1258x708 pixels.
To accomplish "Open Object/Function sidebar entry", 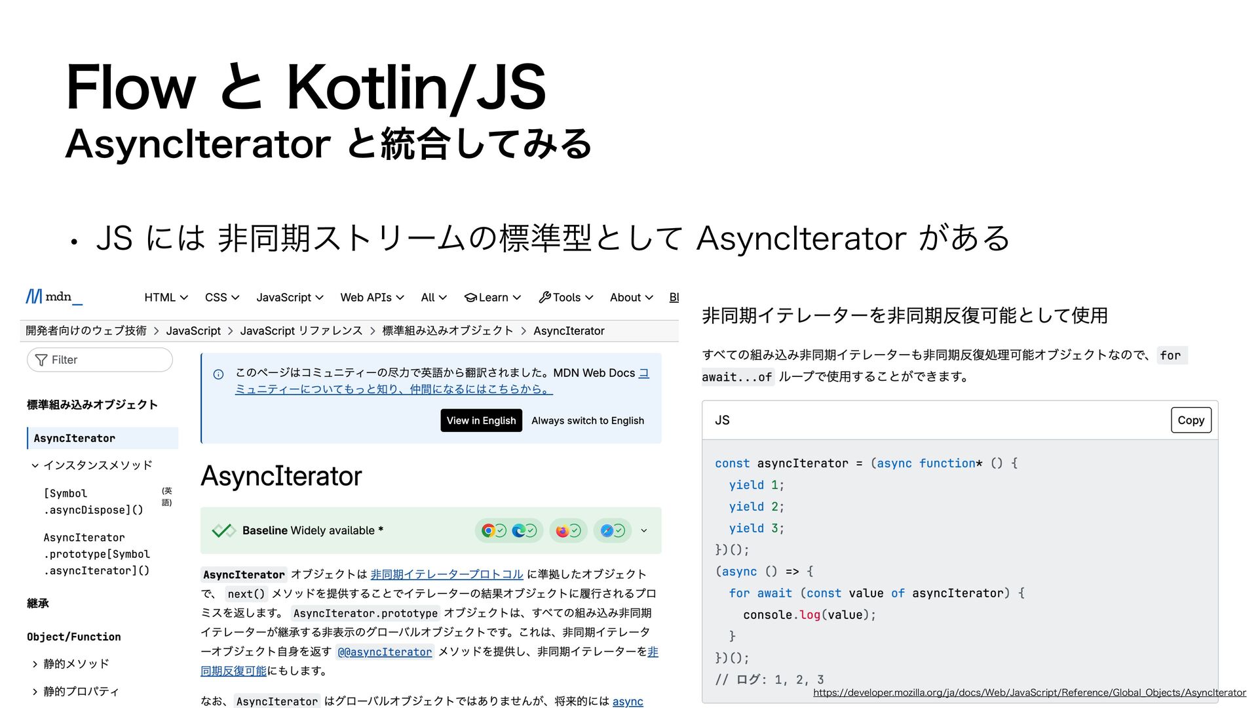I will tap(74, 637).
